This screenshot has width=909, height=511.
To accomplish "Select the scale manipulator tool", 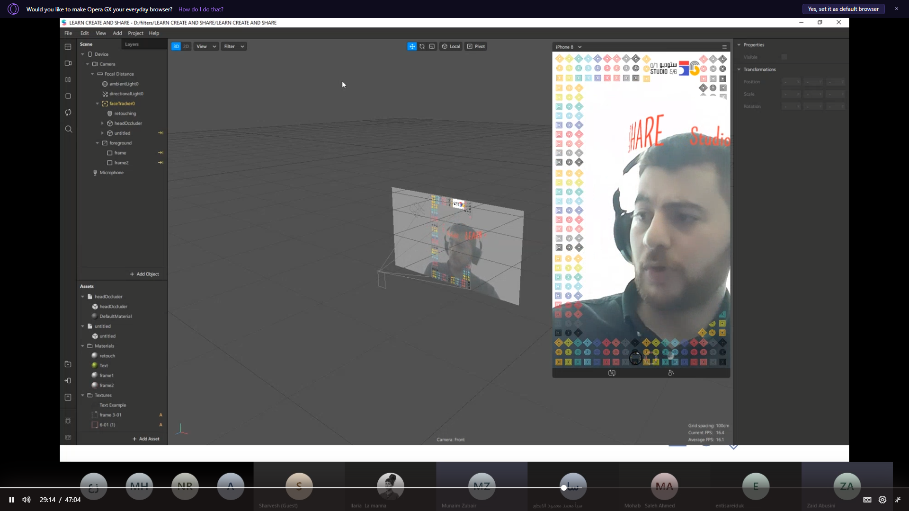I will (x=432, y=46).
